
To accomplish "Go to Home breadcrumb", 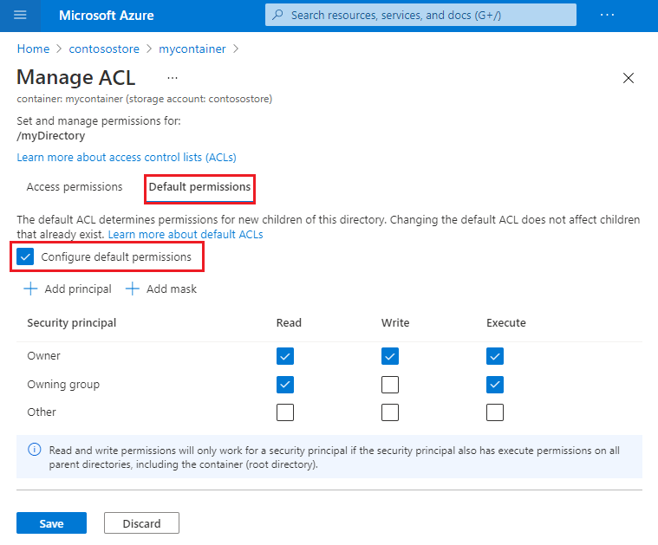I will pyautogui.click(x=33, y=49).
